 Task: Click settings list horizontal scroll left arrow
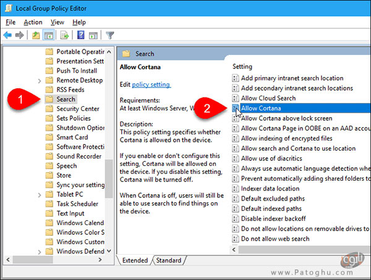pyautogui.click(x=234, y=250)
